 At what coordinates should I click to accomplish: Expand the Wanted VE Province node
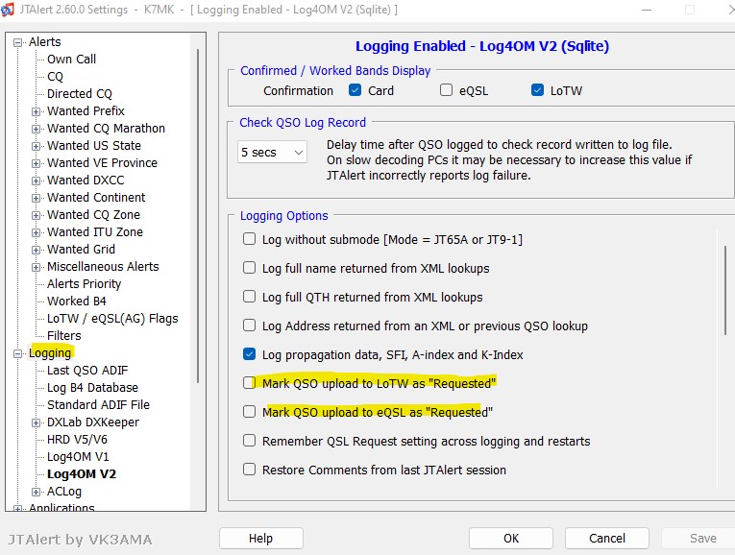(36, 163)
